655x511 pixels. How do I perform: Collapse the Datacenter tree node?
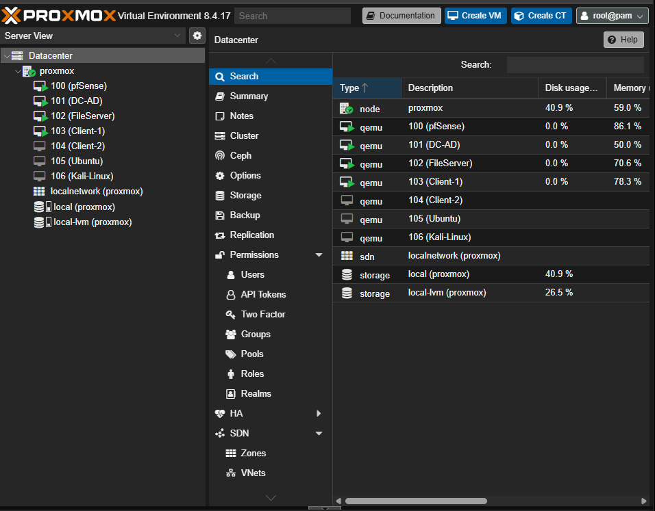[7, 56]
